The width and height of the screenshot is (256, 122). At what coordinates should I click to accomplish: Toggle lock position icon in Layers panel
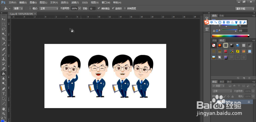229,96
